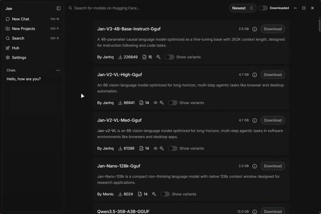Screen dimensions: 321x214
Task: Download Jan-Nano-128k-Gguf model
Action: (273, 166)
